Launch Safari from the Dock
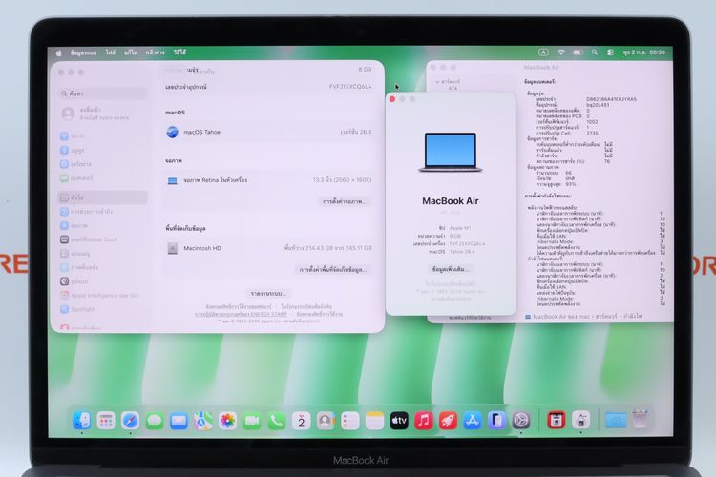The image size is (716, 477). point(130,421)
